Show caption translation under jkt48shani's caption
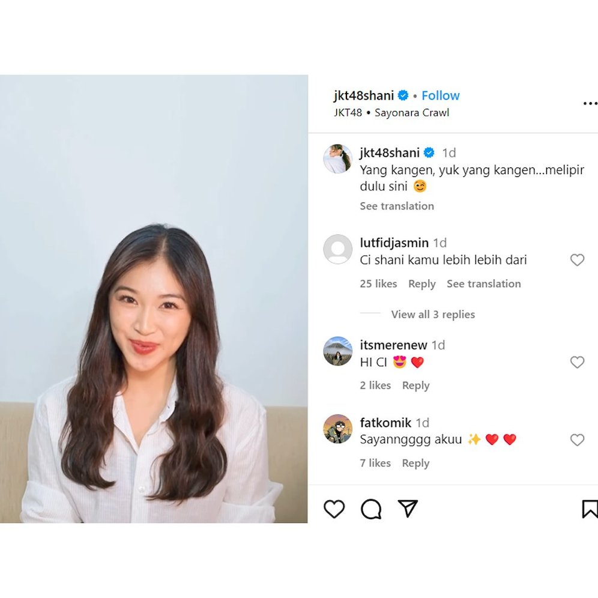Screen dimensions: 598x598 click(397, 206)
